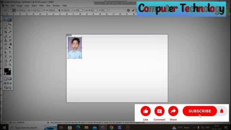Screen dimensions: 231x130
Task: Expand the status bar info arrow
Action: (x=48, y=122)
